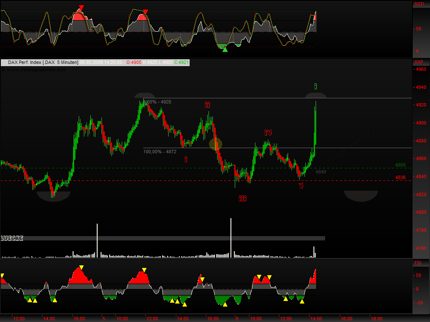The image size is (430, 322).
Task: Click the '0,00% - 4928' Fibonacci label
Action: pyautogui.click(x=158, y=102)
